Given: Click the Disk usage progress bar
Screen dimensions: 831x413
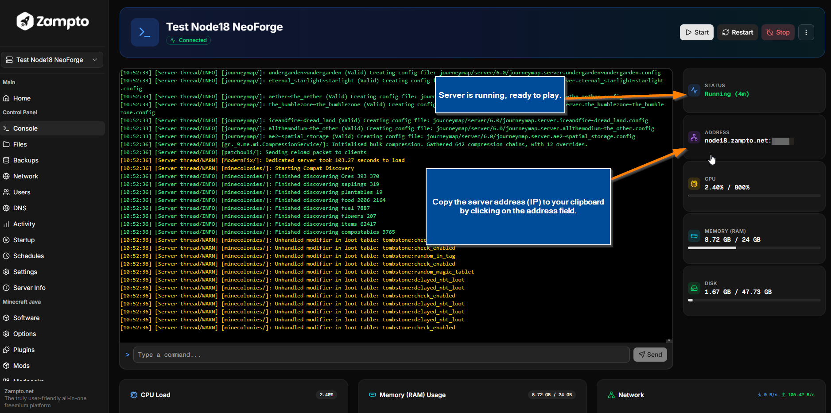Looking at the screenshot, I should 754,300.
